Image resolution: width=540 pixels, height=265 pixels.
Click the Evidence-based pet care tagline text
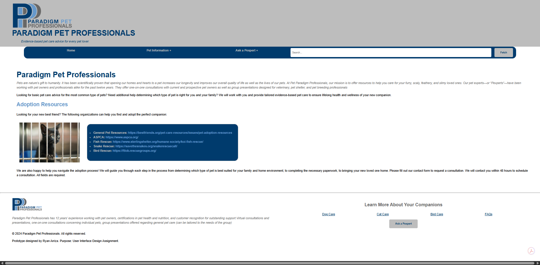(x=55, y=41)
